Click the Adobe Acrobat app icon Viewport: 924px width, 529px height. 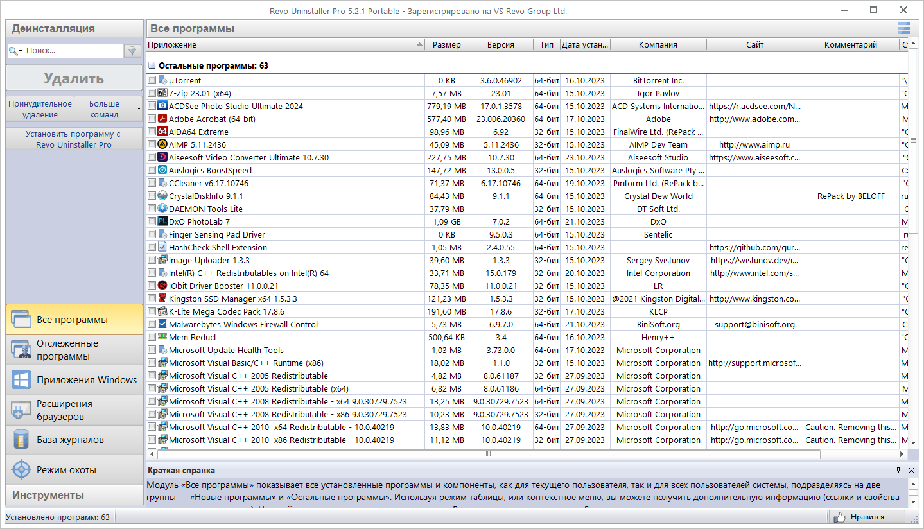coord(162,119)
